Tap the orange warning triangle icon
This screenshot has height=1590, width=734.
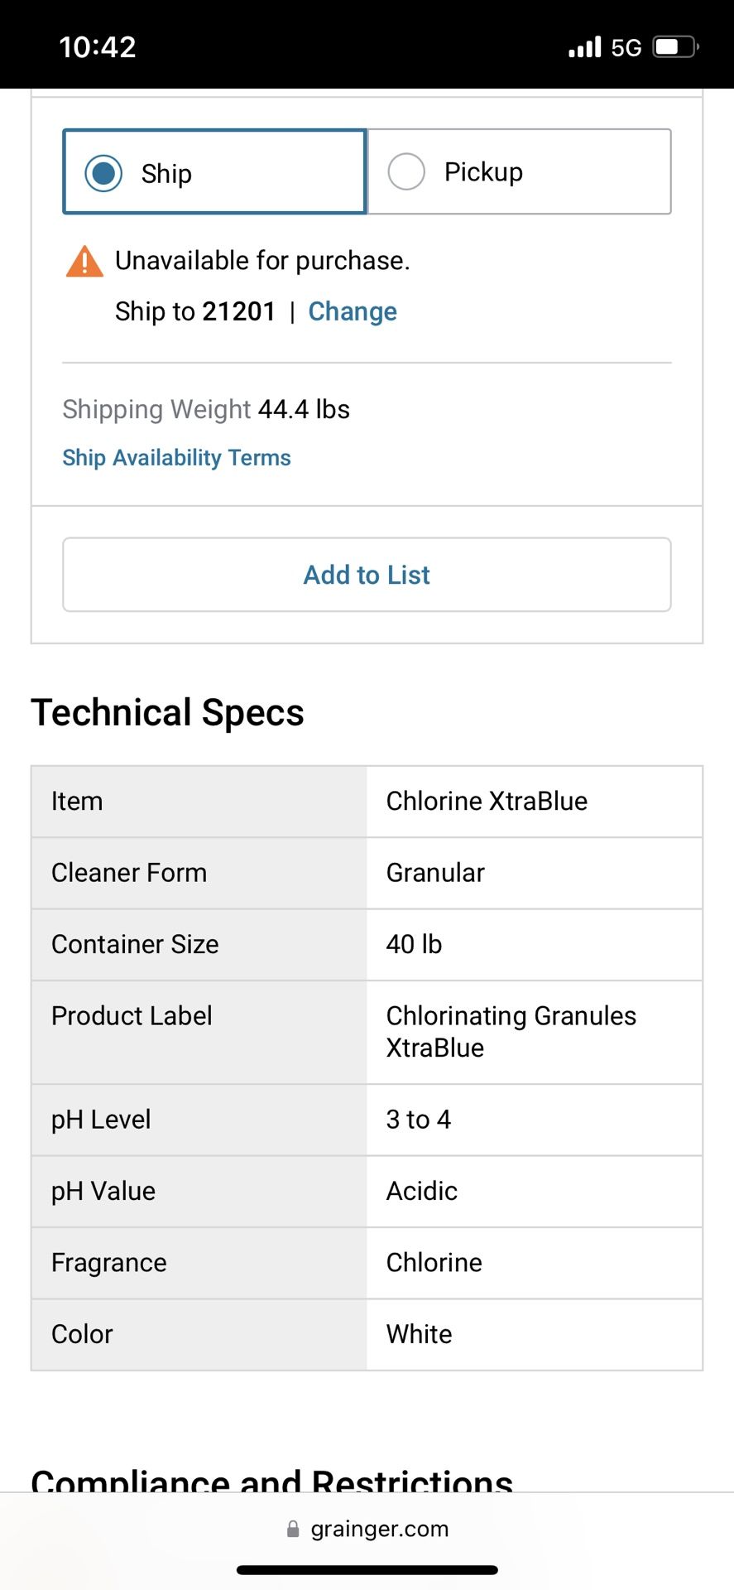[84, 262]
